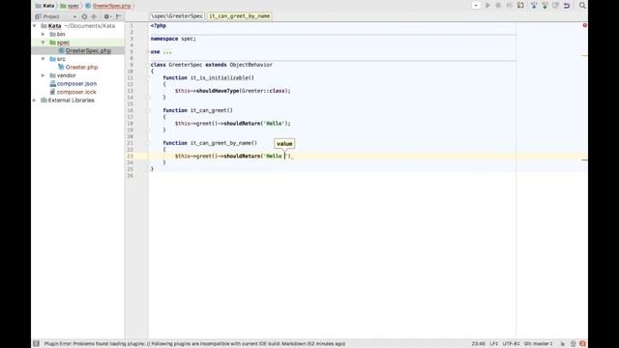Click the Debug bug icon
This screenshot has height=348, width=619.
pos(499,6)
